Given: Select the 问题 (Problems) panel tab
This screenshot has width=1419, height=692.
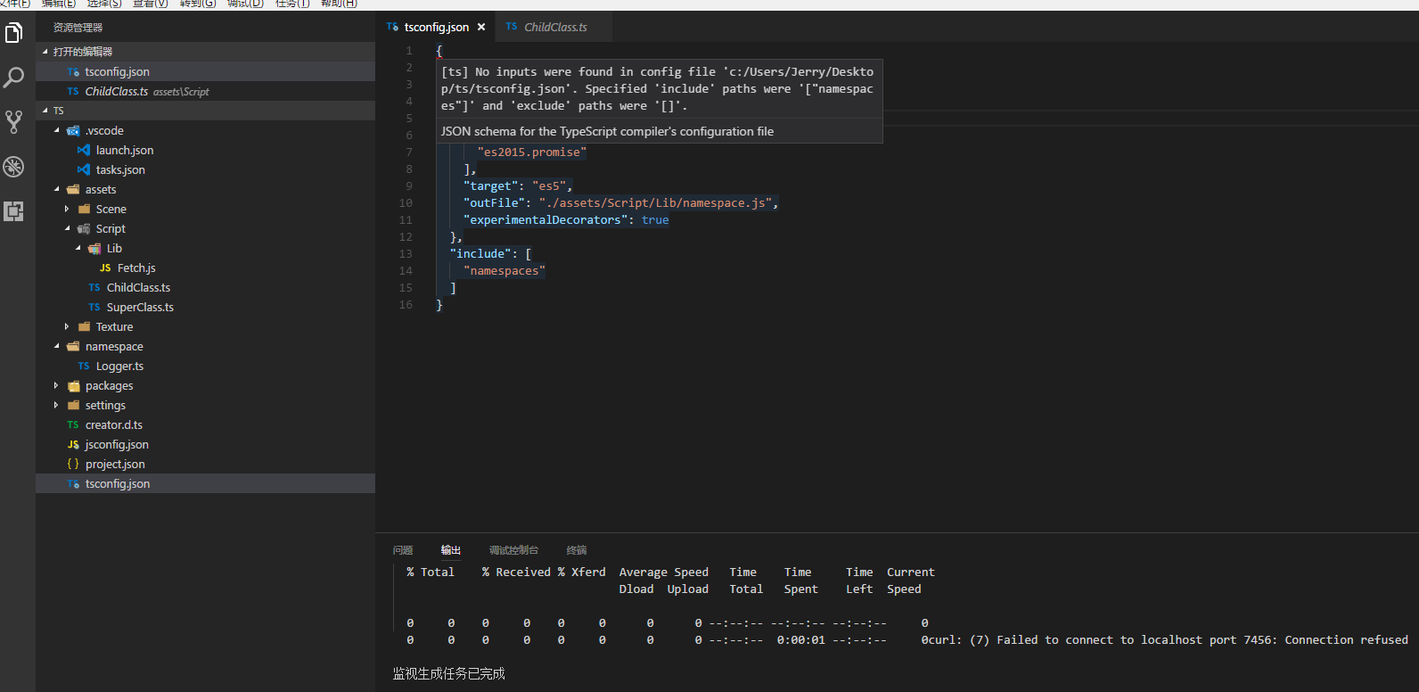Looking at the screenshot, I should 403,550.
